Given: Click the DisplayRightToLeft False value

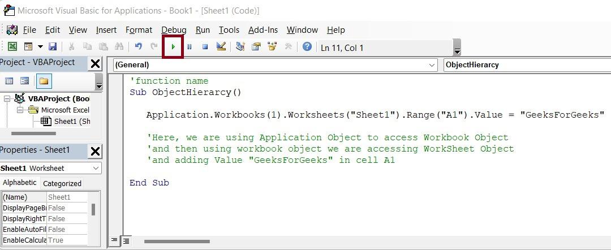Looking at the screenshot, I should [67, 218].
